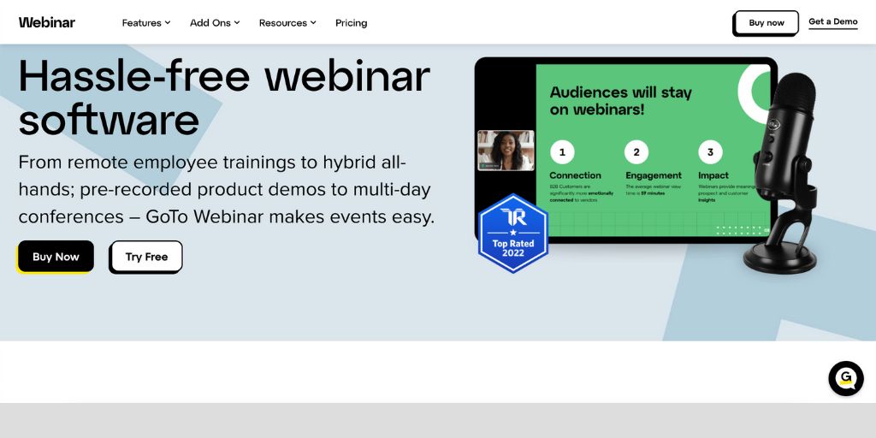Click the Impact label on the slide
This screenshot has width=876, height=438.
pyautogui.click(x=713, y=175)
